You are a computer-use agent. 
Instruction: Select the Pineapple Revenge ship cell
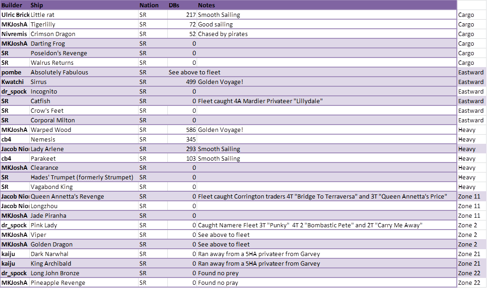58,283
